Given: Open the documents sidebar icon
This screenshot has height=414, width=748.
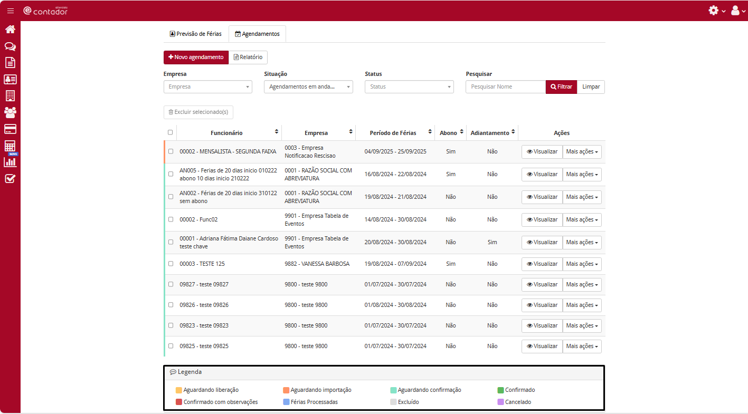Looking at the screenshot, I should point(10,63).
